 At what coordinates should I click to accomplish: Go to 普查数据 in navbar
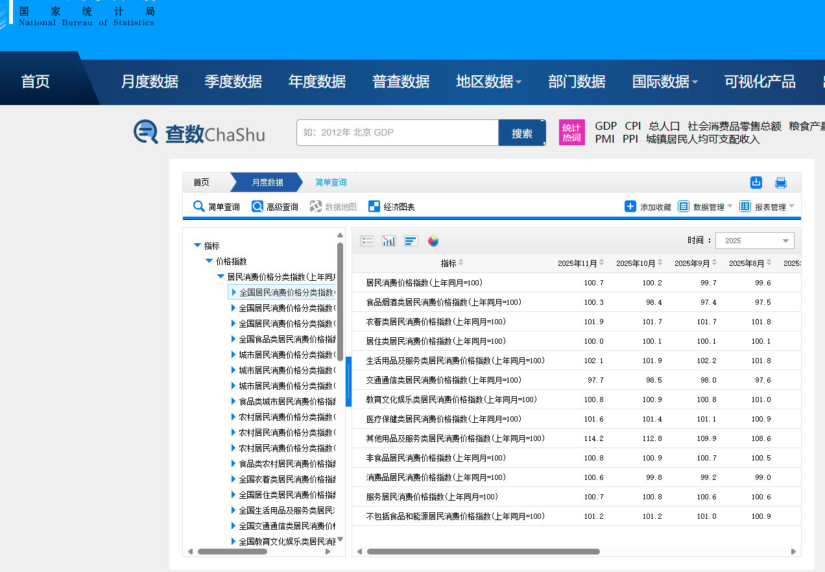[x=401, y=82]
